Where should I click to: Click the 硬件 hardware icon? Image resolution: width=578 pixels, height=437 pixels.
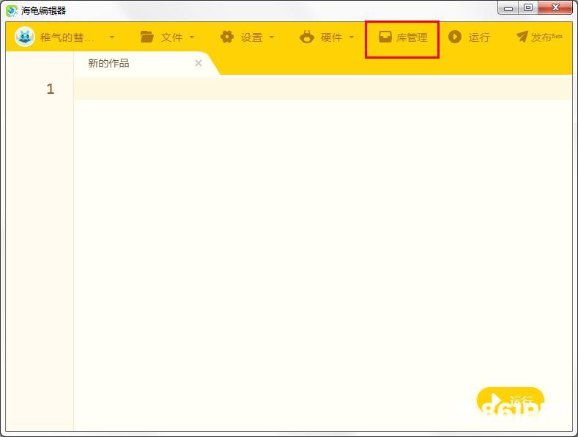pos(307,37)
